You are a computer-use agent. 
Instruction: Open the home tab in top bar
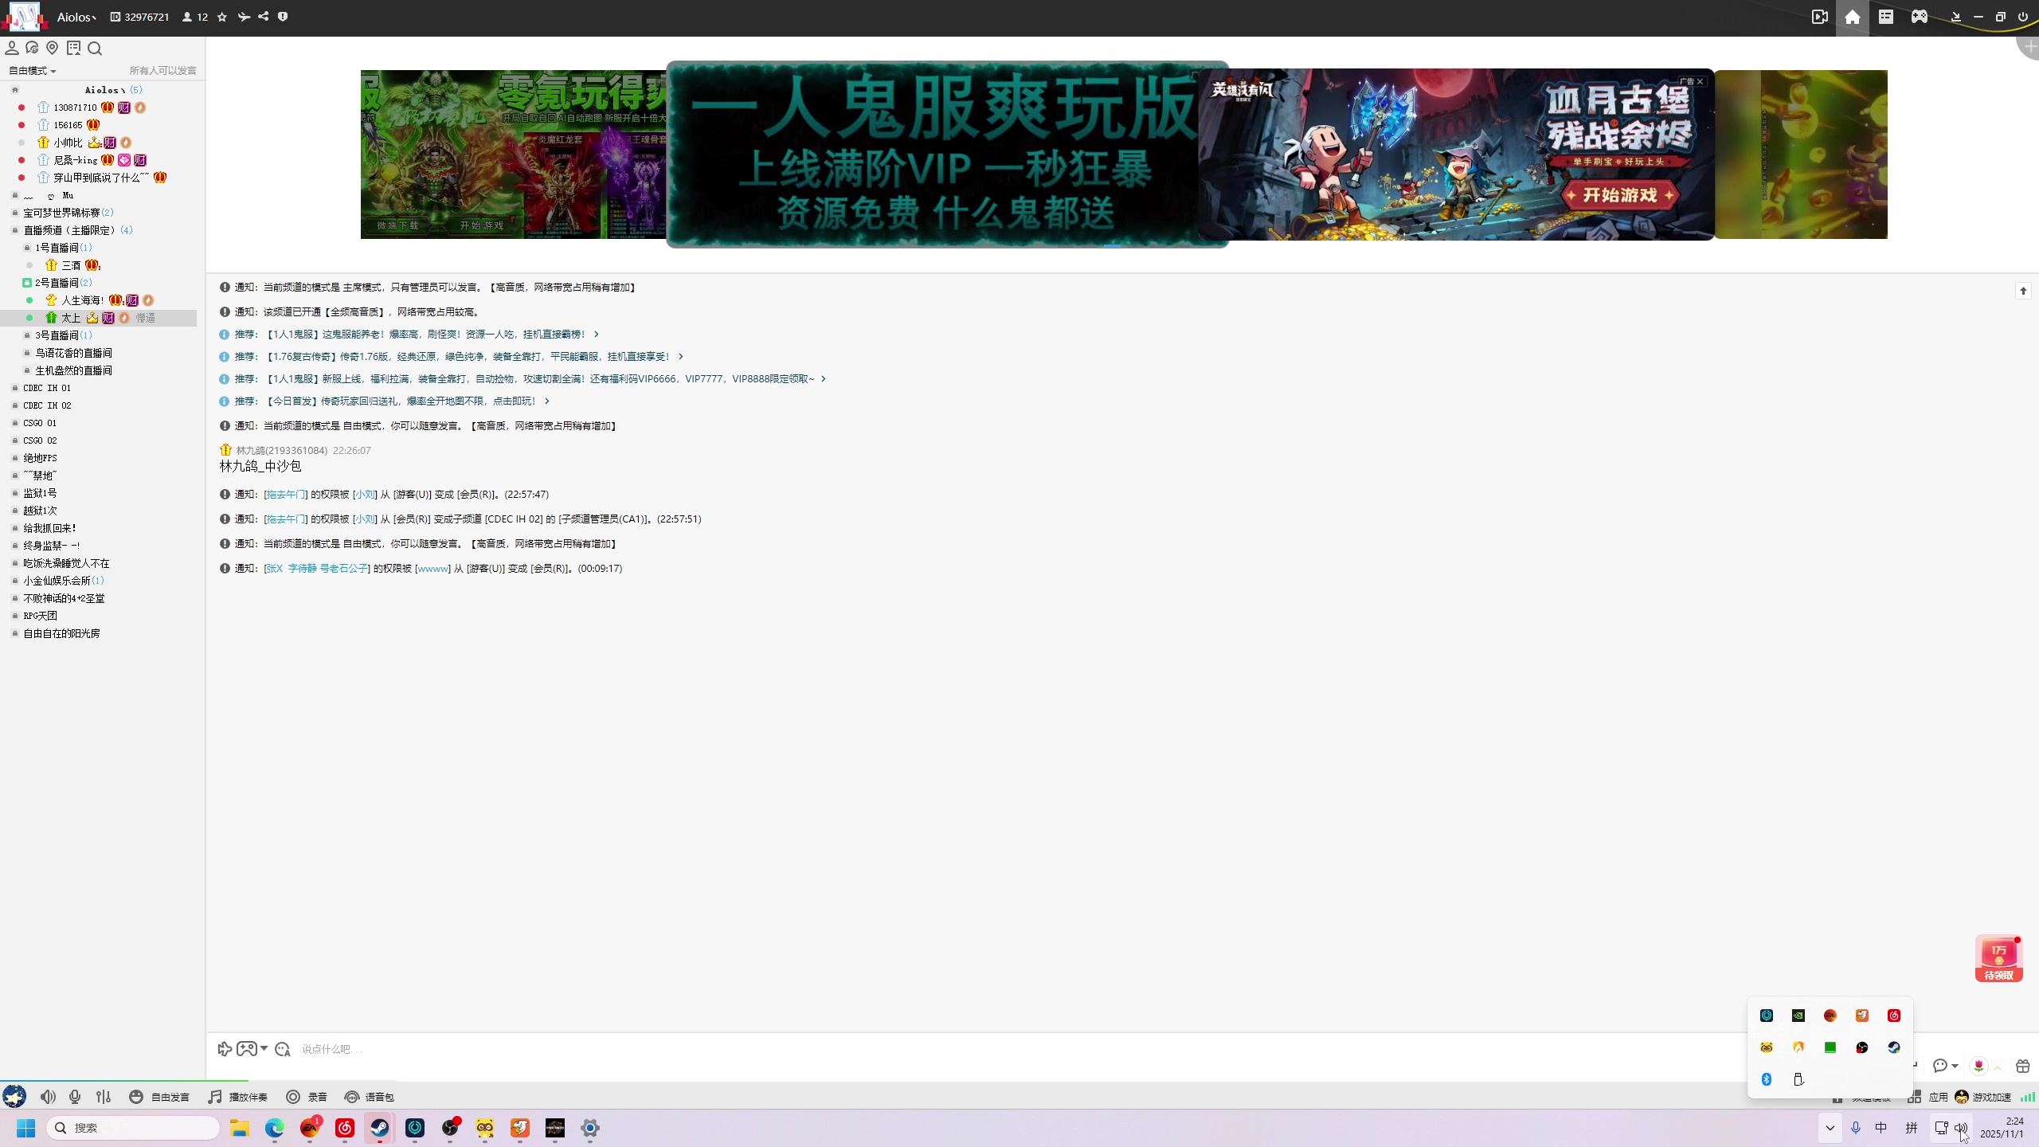(1853, 18)
